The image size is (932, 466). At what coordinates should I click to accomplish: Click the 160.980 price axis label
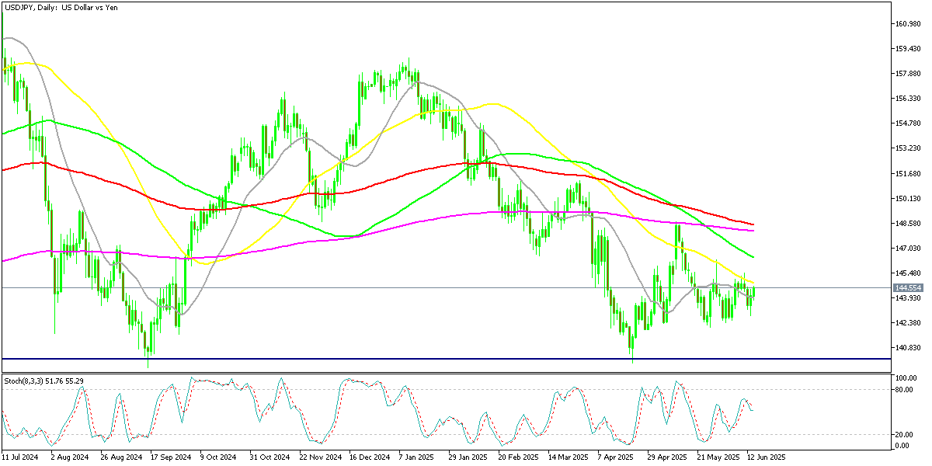click(907, 24)
